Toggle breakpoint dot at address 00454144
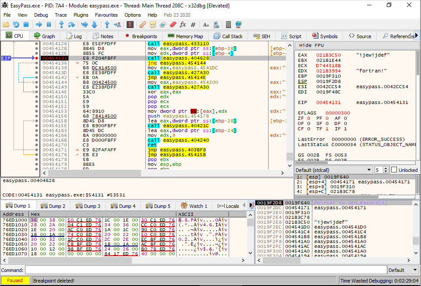The width and height of the screenshot is (421, 286). (x=36, y=82)
